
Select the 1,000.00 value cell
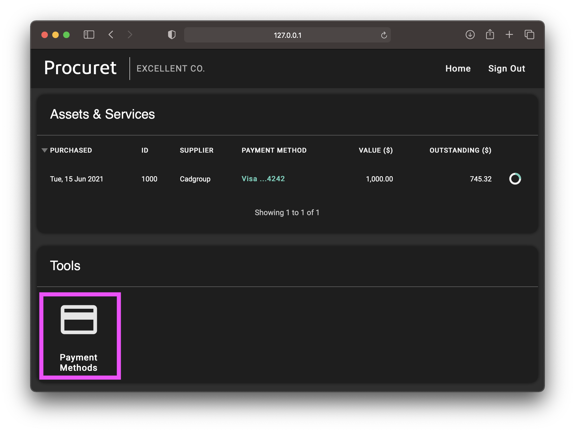coord(379,179)
